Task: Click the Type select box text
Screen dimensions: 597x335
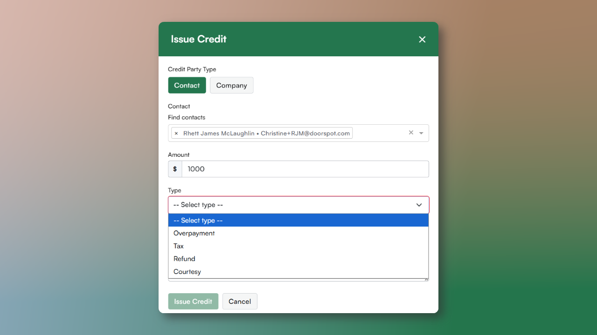Action: point(198,205)
